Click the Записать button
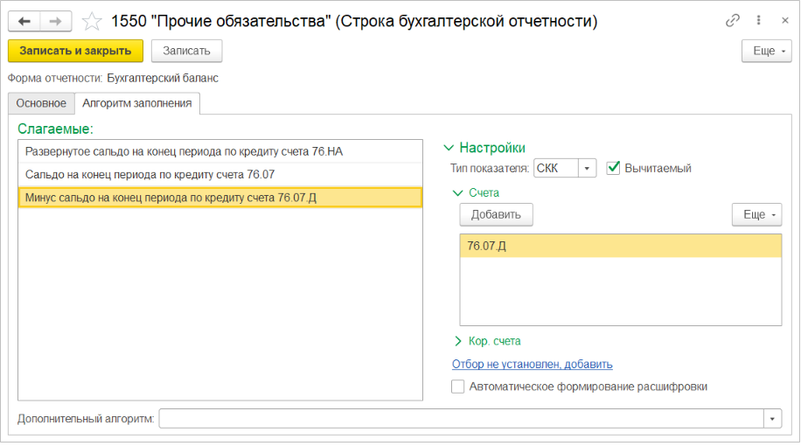Screen dimensions: 801x446 (x=186, y=51)
